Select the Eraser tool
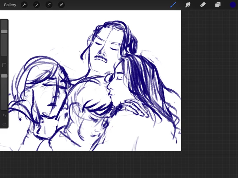This screenshot has width=238, height=178. (203, 5)
